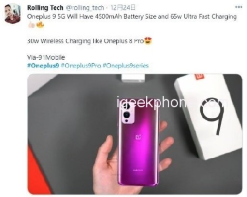Click the thumbs-up emoji in the tweet
Screen dimensions: 247x197
(x=31, y=25)
